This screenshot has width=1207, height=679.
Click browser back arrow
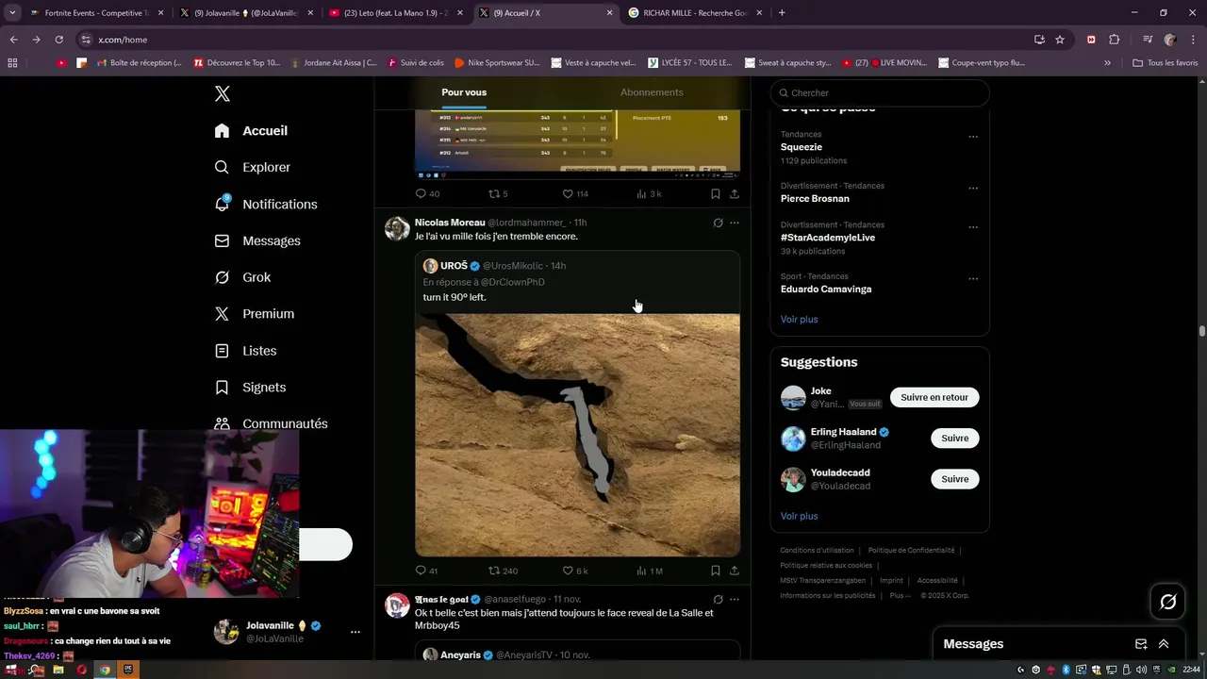(13, 40)
